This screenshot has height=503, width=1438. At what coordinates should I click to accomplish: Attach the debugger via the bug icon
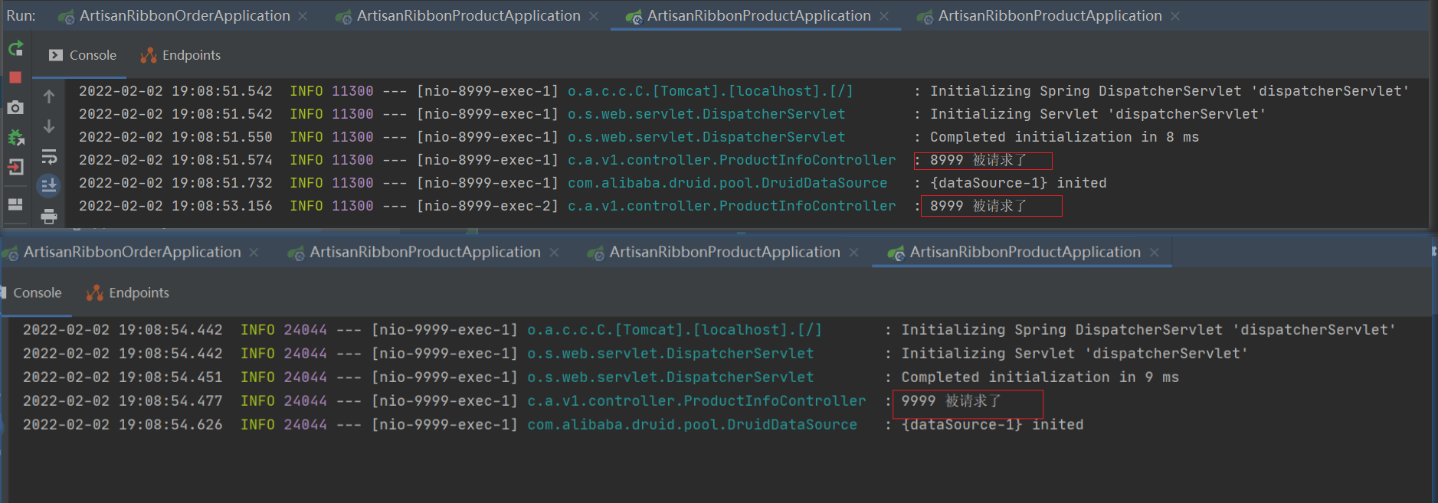[x=15, y=138]
